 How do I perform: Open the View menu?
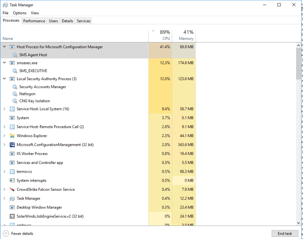pos(35,13)
